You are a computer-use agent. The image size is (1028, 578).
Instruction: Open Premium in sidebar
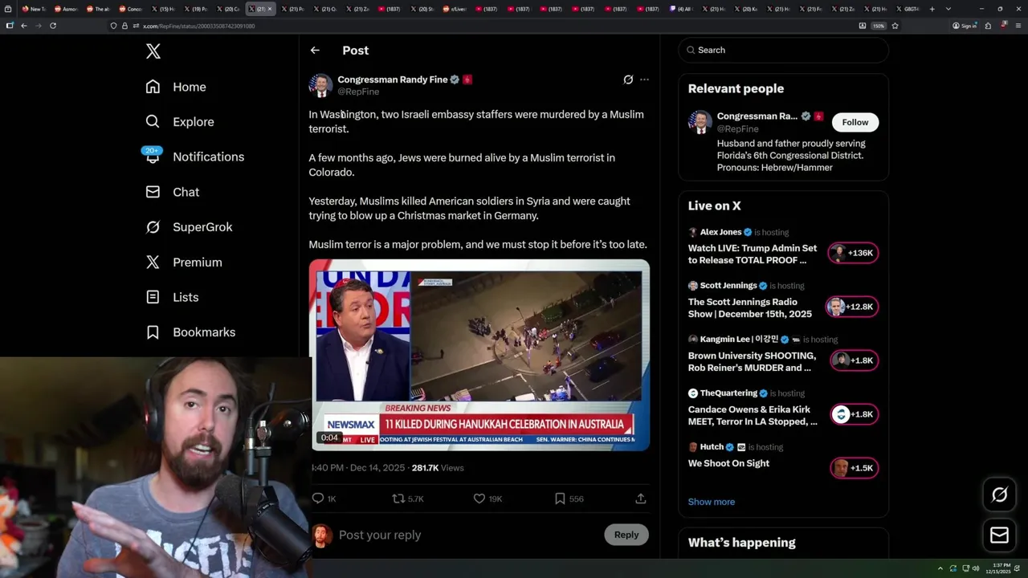184,263
